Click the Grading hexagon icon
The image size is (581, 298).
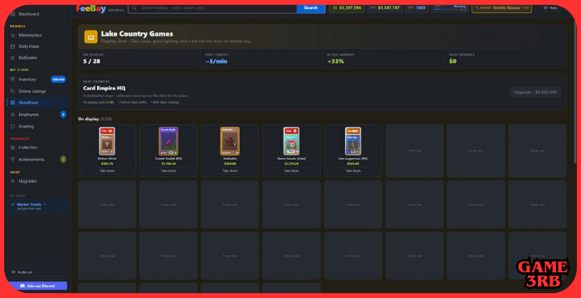tap(12, 127)
